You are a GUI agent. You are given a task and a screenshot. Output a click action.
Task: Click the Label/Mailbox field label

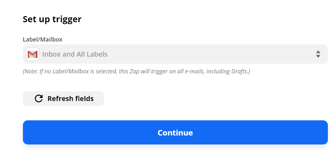point(43,40)
